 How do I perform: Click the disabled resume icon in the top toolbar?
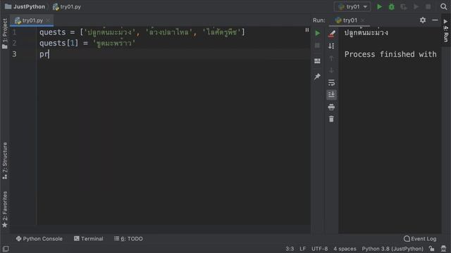(x=416, y=6)
